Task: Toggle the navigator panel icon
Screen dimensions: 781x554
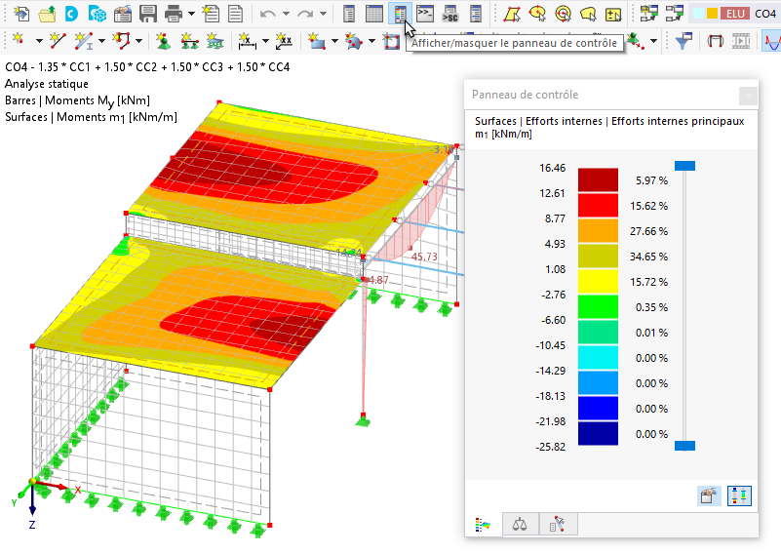Action: coord(349,14)
